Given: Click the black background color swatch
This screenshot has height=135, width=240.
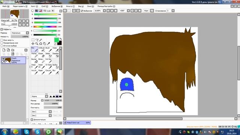Looking at the screenshot, I should (x=60, y=43).
